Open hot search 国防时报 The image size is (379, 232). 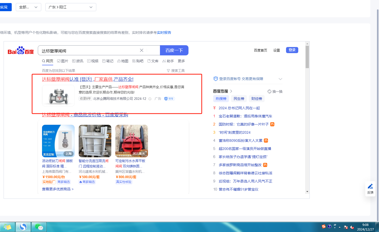[244, 124]
